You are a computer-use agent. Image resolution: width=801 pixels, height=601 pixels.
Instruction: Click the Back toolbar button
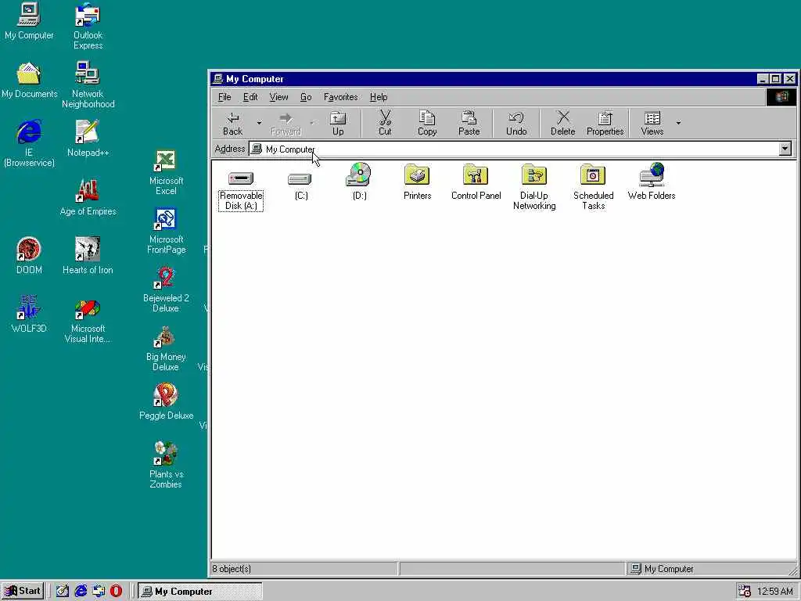coord(232,123)
